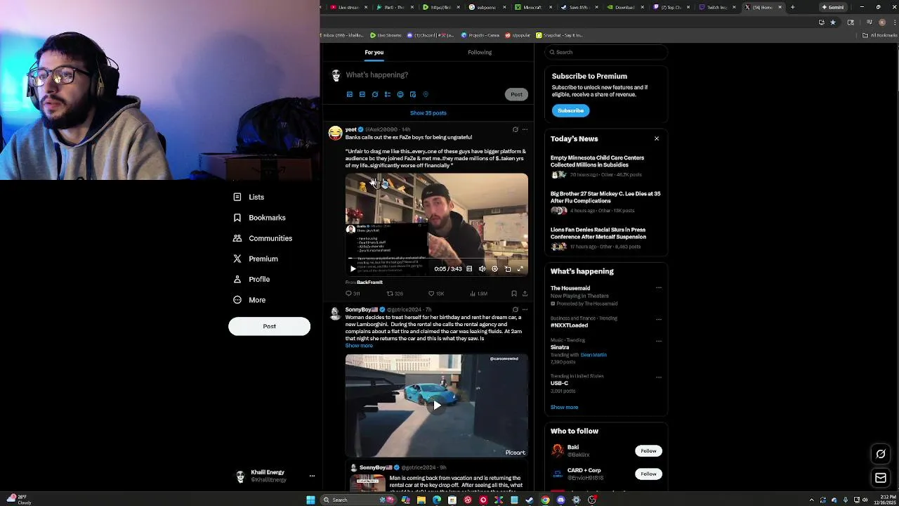Image resolution: width=899 pixels, height=506 pixels.
Task: Open options for the #NXXTLoaded trend
Action: 659,319
